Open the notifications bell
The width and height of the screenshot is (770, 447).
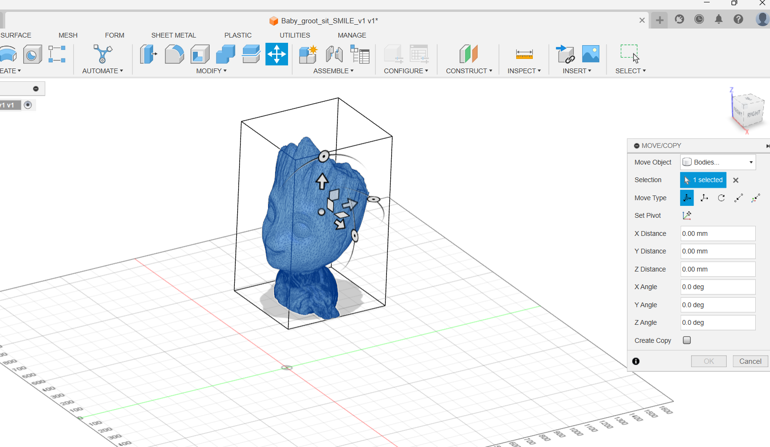click(719, 19)
